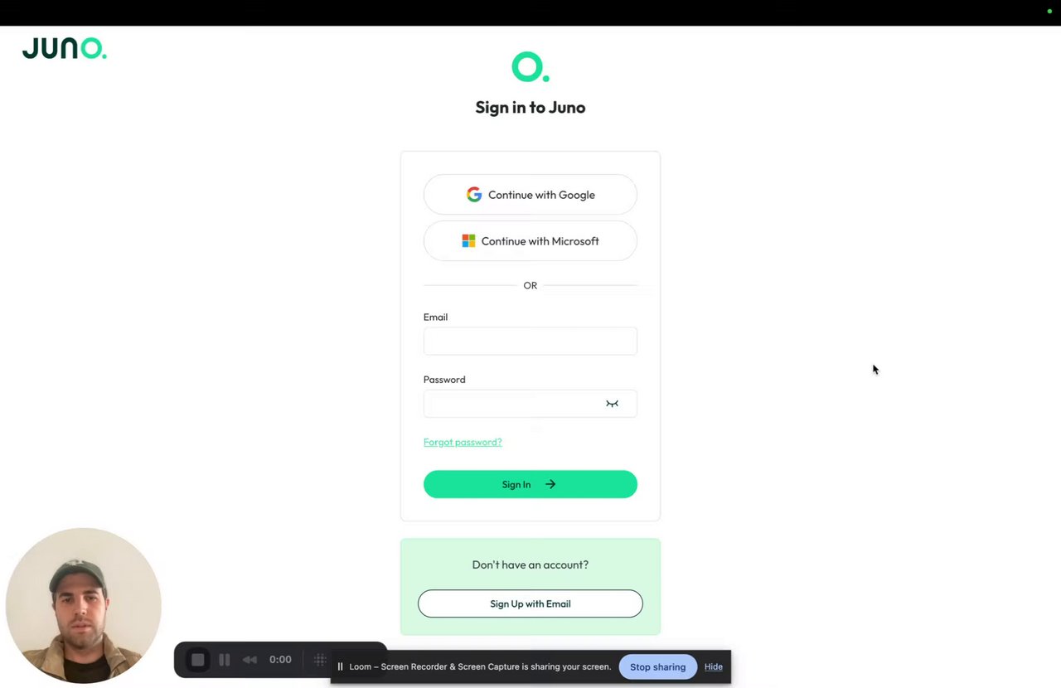
Task: Click the dotted grip handle on Loom toolbar
Action: click(319, 660)
